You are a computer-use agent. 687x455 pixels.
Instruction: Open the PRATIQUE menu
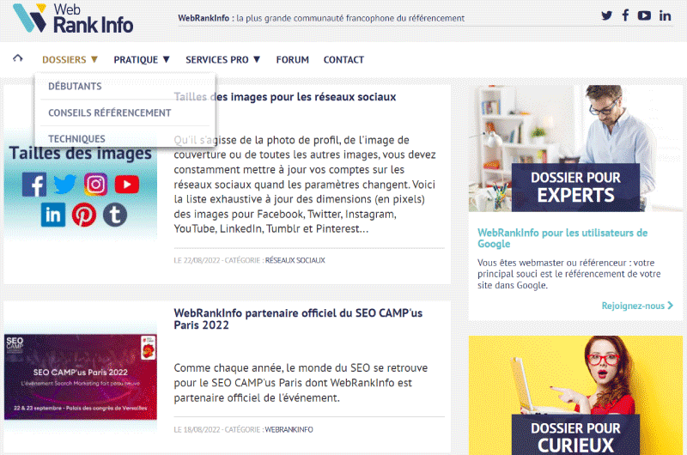[x=136, y=59]
